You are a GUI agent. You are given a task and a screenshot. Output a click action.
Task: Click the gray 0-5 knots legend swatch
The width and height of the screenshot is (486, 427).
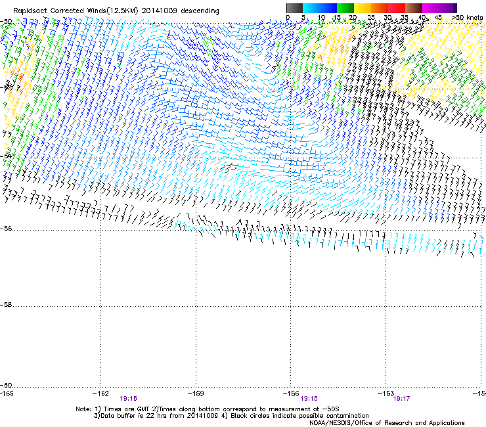point(294,8)
